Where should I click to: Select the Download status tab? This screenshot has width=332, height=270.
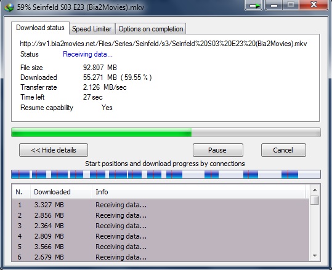(x=40, y=28)
